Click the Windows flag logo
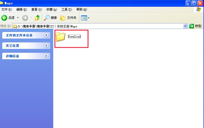Viewport: 204px width, 128px height. [x=199, y=10]
